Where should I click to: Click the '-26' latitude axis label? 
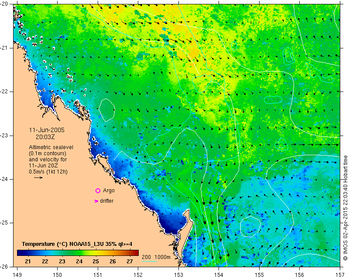click(x=4, y=266)
